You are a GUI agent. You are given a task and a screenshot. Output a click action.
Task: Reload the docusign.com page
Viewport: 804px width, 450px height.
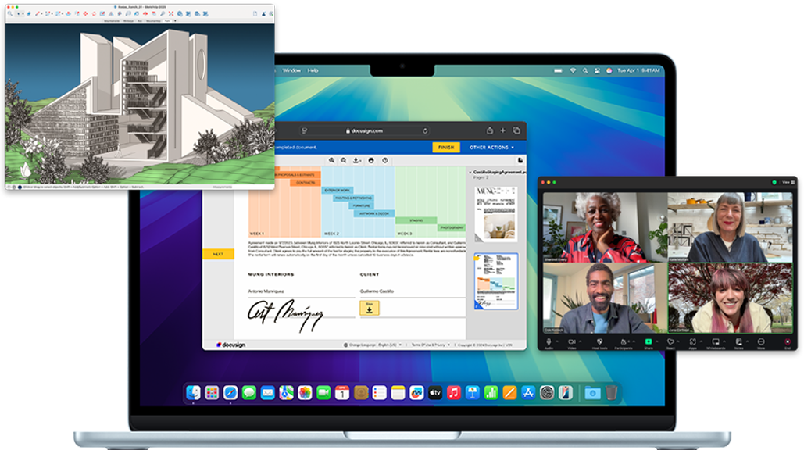425,131
